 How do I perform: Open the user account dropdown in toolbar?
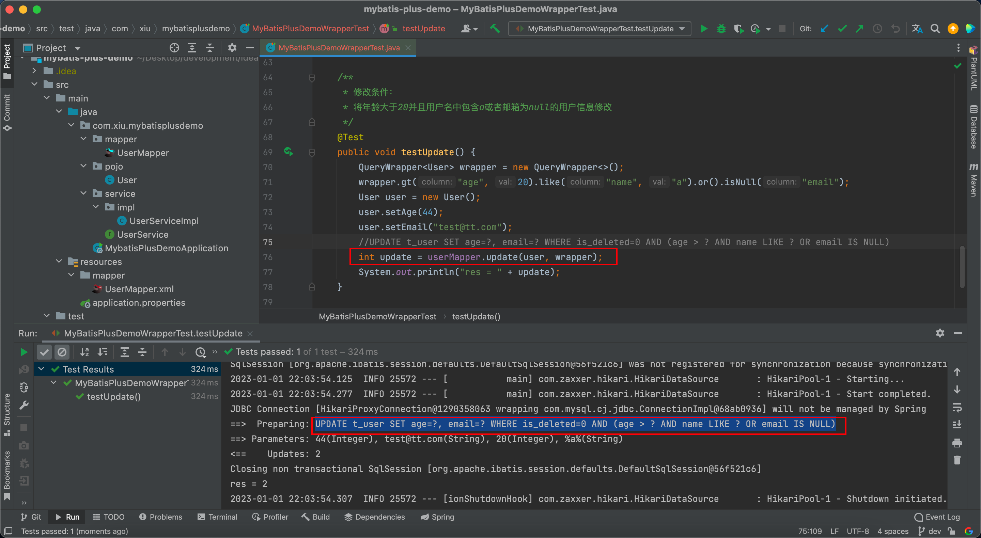click(469, 29)
